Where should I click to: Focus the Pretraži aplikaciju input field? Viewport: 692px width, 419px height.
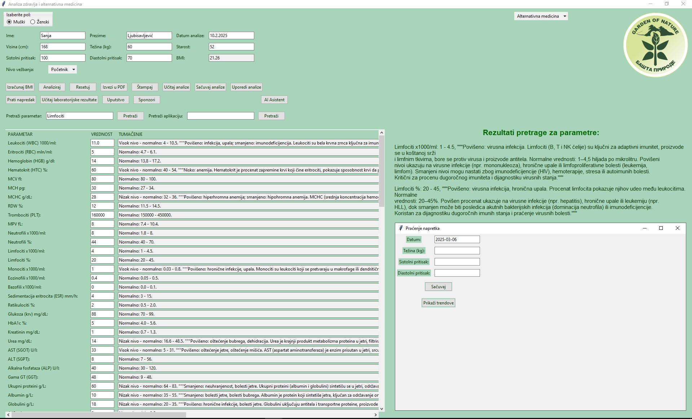(221, 116)
